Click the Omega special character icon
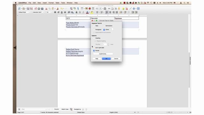 tap(105, 9)
